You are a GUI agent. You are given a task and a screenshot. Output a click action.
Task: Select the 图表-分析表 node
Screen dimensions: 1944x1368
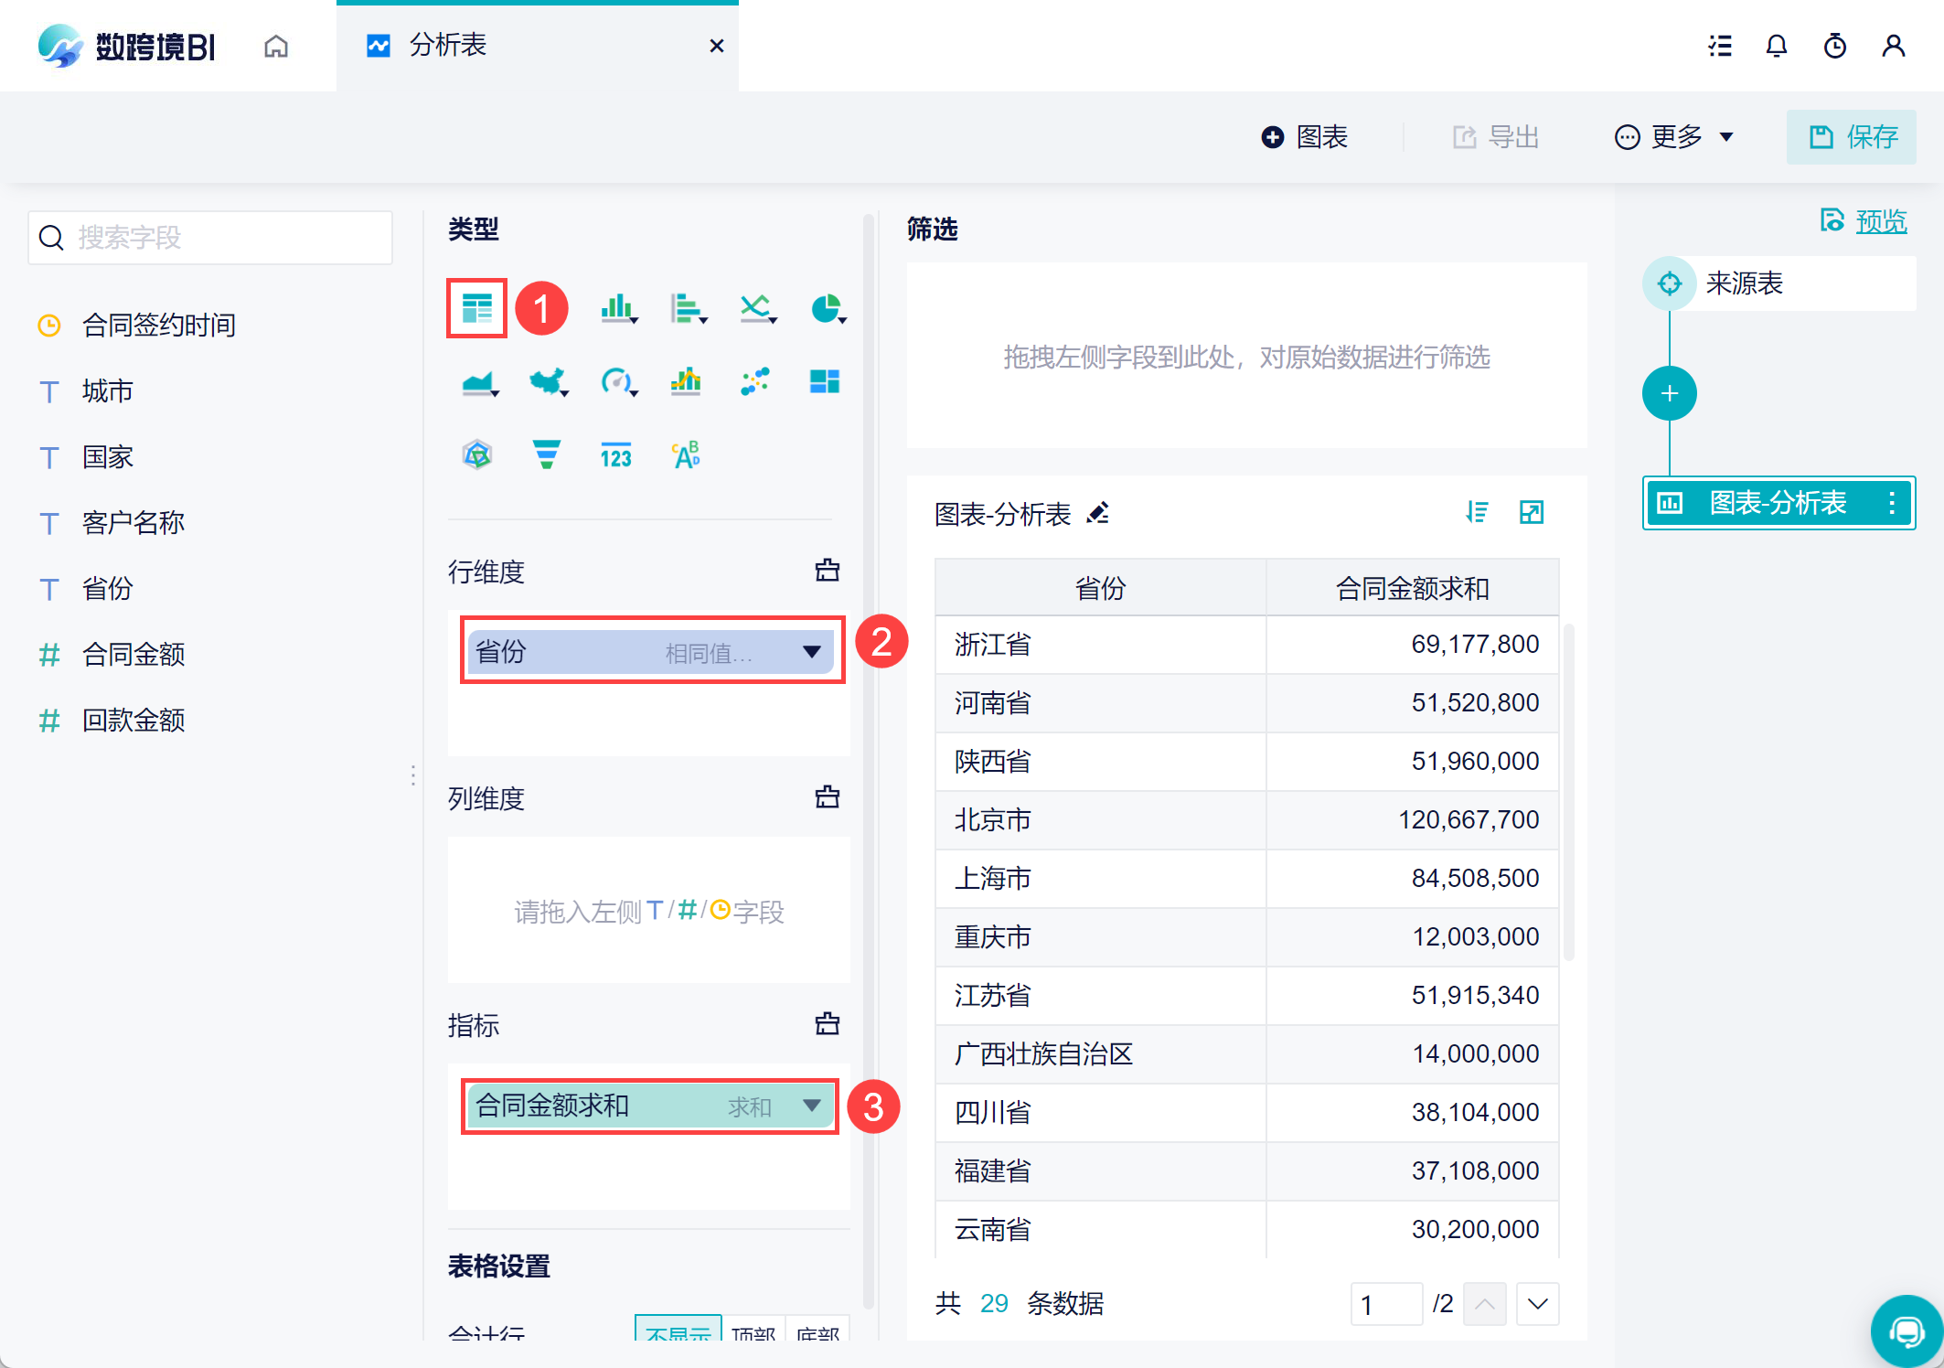coord(1777,502)
